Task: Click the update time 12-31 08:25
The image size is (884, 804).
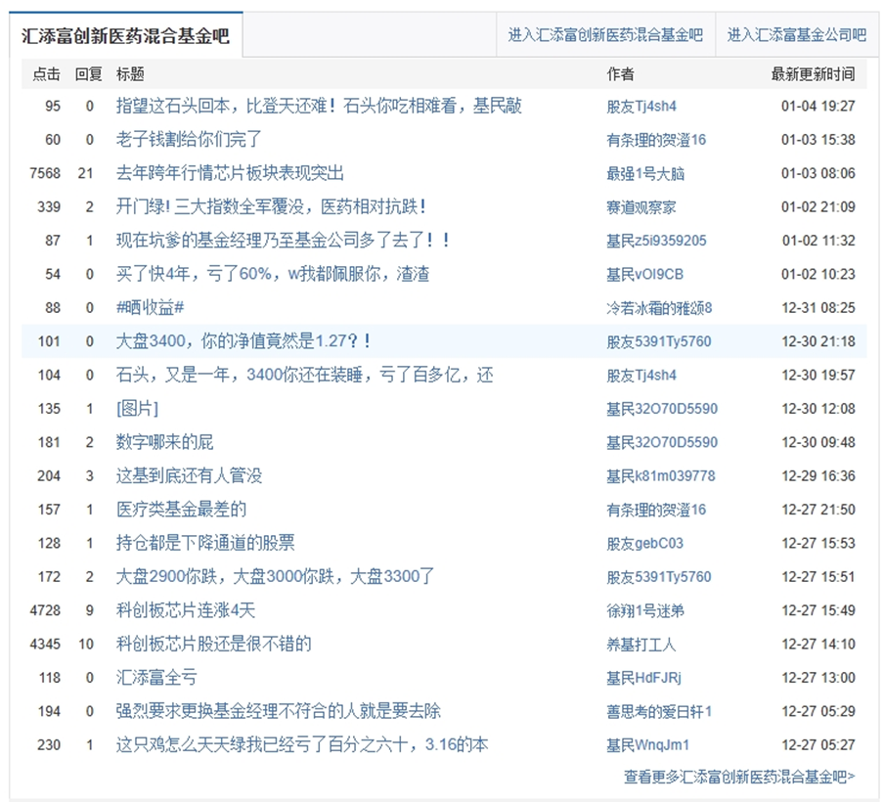Action: click(x=818, y=308)
